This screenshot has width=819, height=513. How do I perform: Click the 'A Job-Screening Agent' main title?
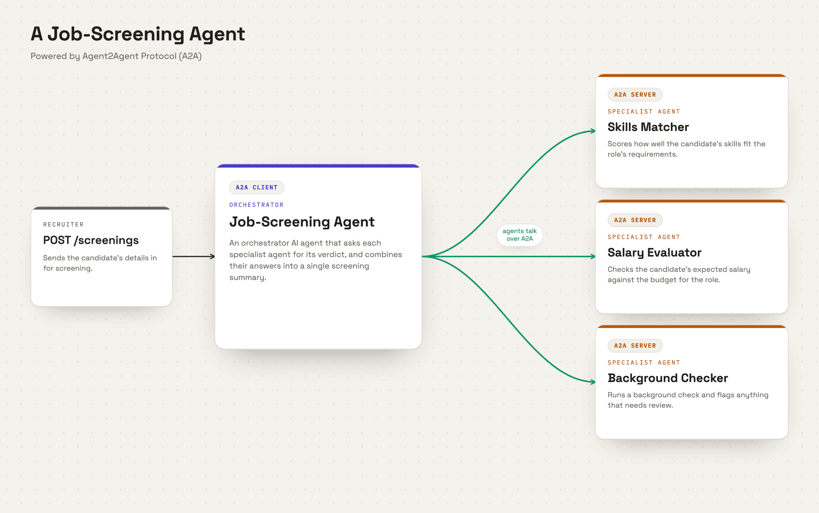138,34
